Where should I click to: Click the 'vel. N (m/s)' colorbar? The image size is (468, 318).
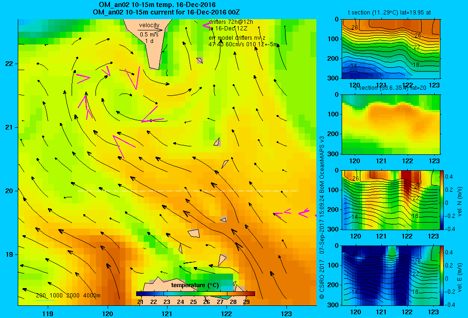click(442, 200)
